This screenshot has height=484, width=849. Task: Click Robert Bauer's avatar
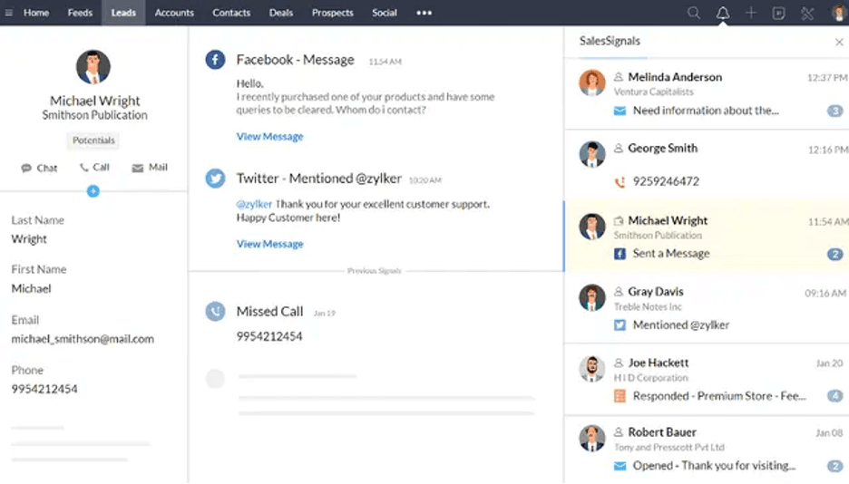coord(591,438)
